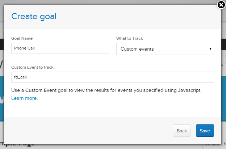Click the Goal Name label
Image resolution: width=226 pixels, height=149 pixels.
coord(22,38)
